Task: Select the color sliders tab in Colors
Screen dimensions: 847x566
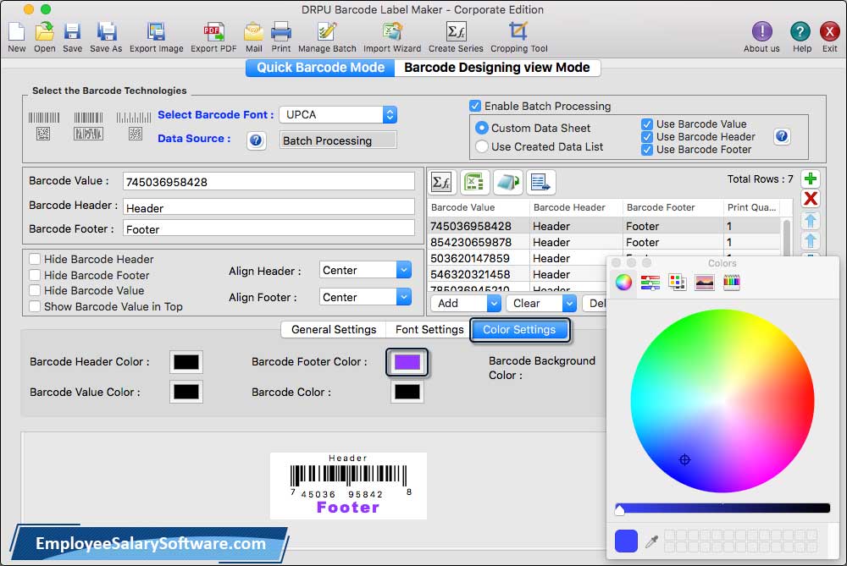Action: (x=650, y=282)
